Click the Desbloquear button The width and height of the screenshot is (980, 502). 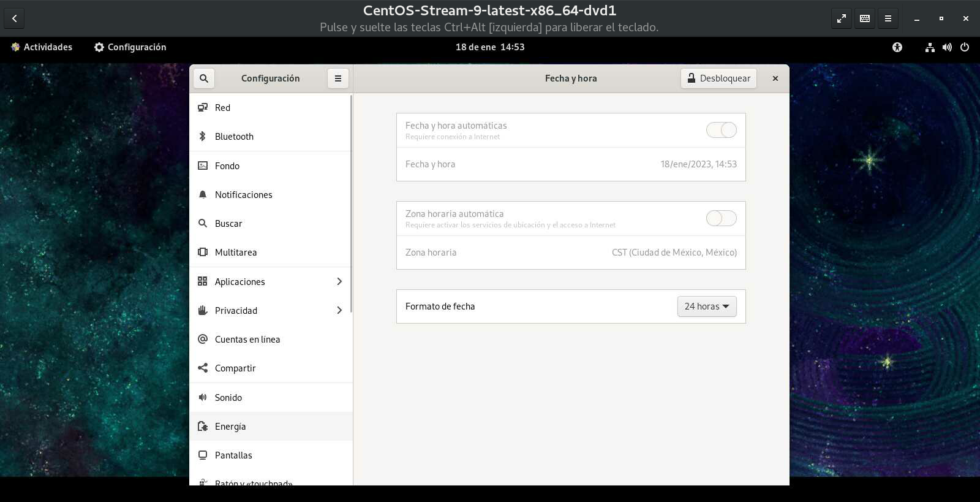tap(718, 78)
